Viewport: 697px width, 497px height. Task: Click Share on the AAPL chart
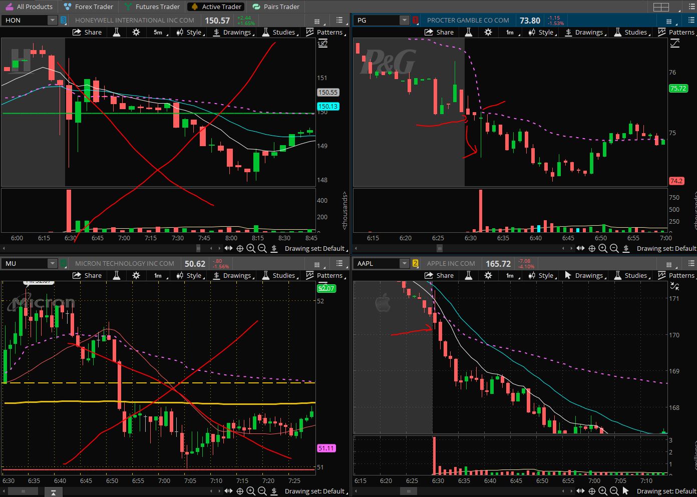click(439, 275)
